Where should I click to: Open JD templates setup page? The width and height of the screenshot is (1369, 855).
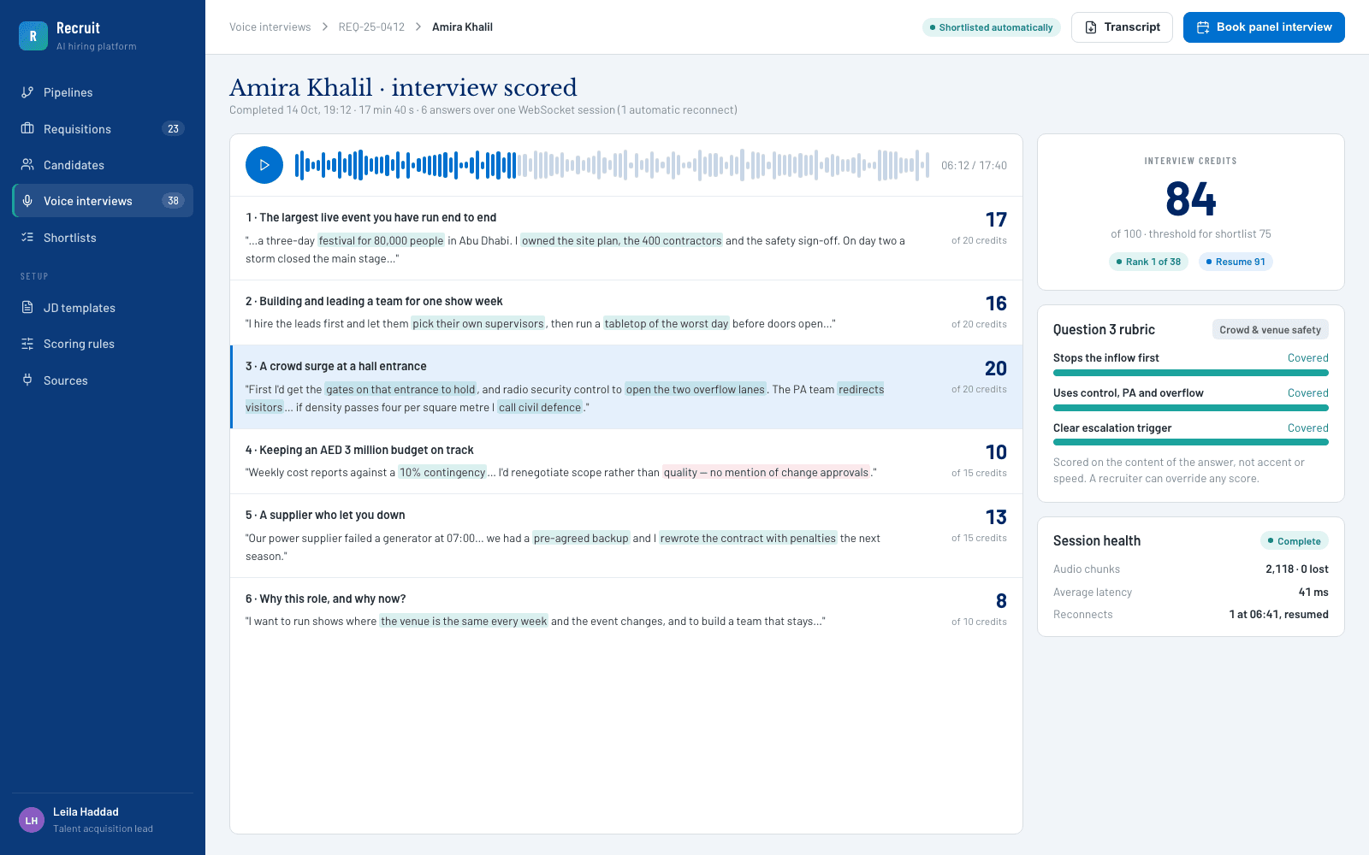click(x=103, y=307)
